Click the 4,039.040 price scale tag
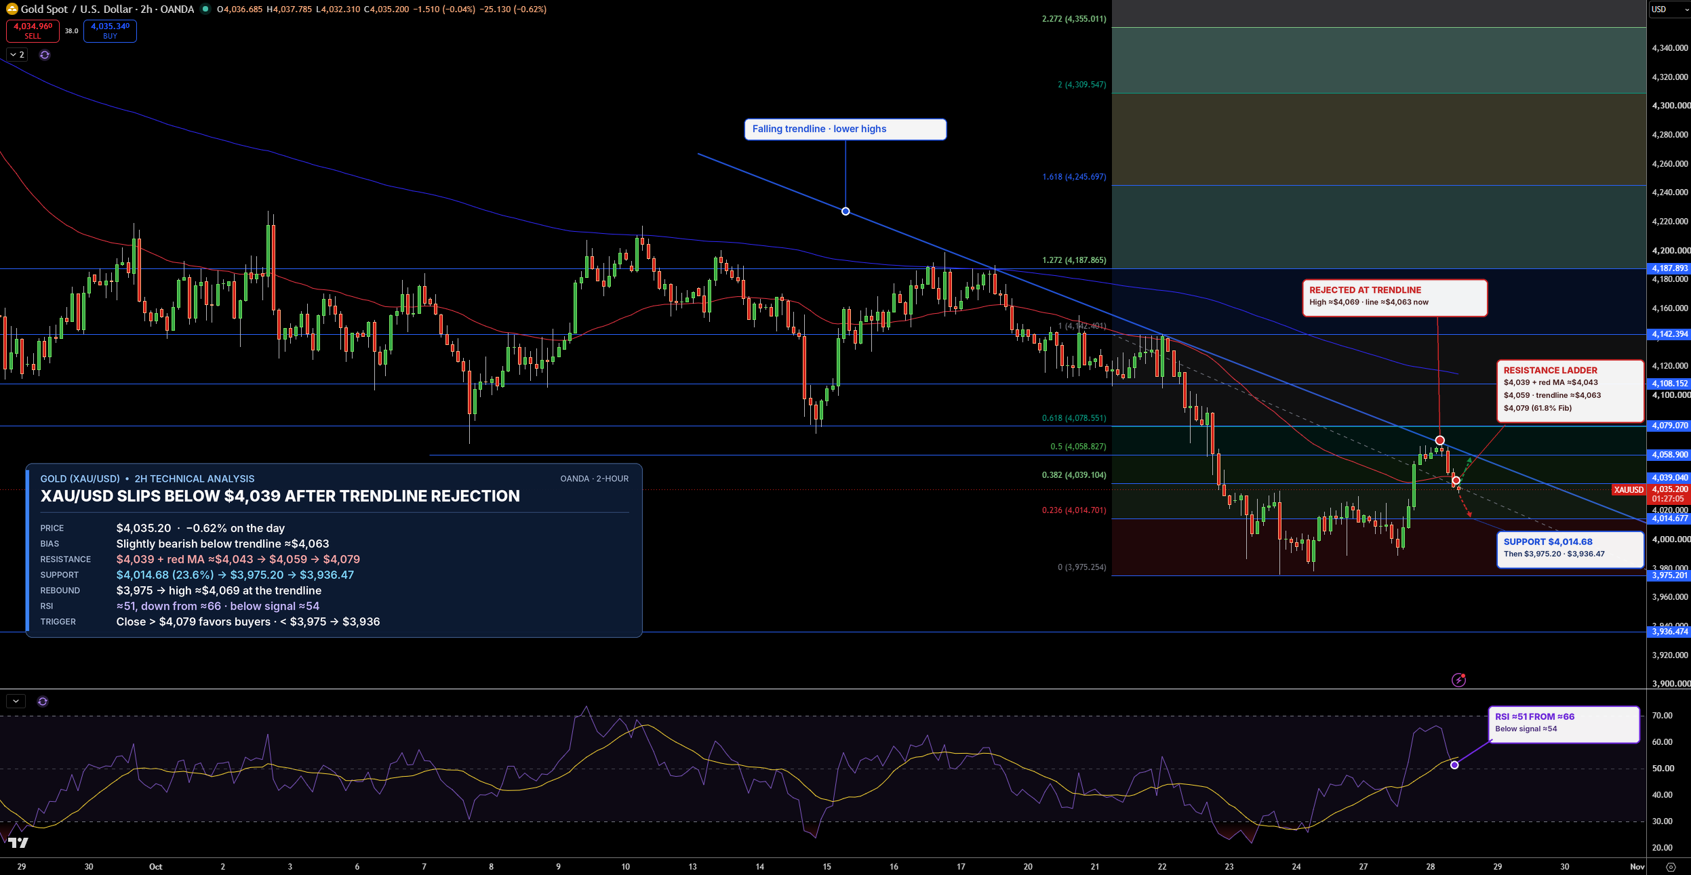Screen dimensions: 1691x875 1669,478
